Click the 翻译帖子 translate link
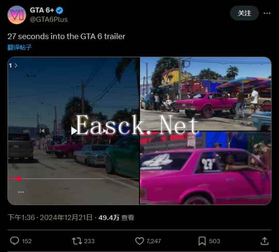Image resolution: width=279 pixels, height=252 pixels. 20,47
